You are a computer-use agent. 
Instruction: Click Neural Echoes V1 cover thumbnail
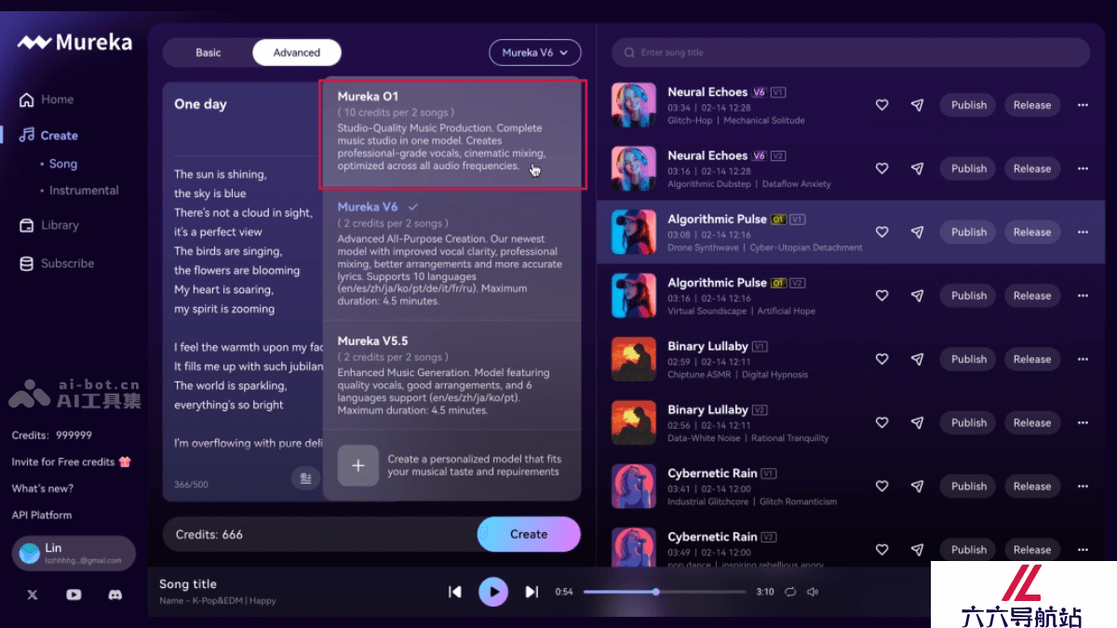634,105
